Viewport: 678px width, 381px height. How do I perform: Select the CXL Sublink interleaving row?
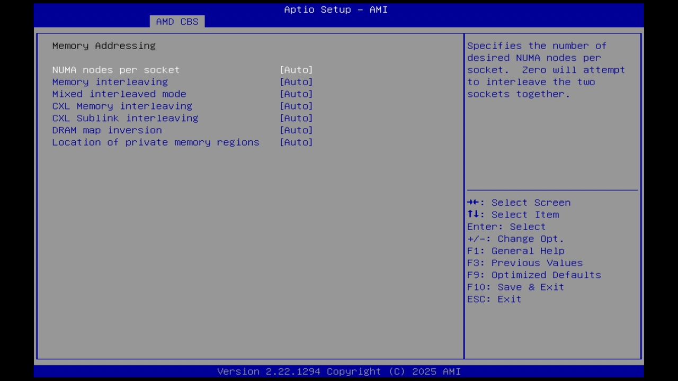[x=125, y=118]
